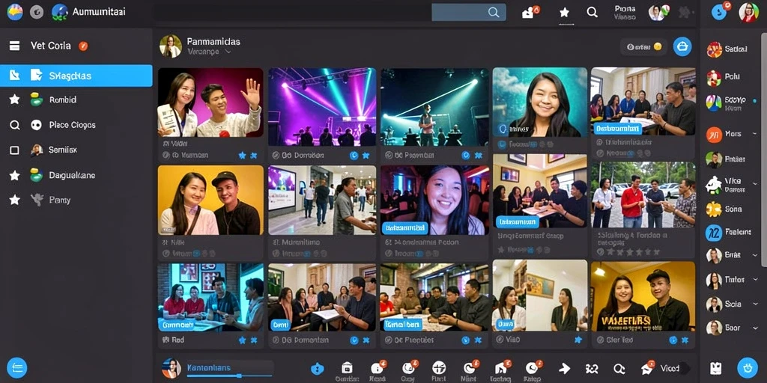Select the Skagdias sidebar item
The width and height of the screenshot is (767, 383).
[x=76, y=76]
